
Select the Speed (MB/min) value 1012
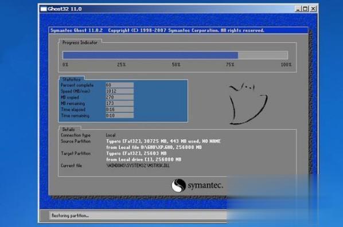coord(119,91)
